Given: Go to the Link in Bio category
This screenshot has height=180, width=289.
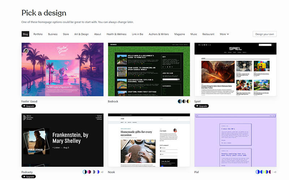Looking at the screenshot, I should (138, 34).
